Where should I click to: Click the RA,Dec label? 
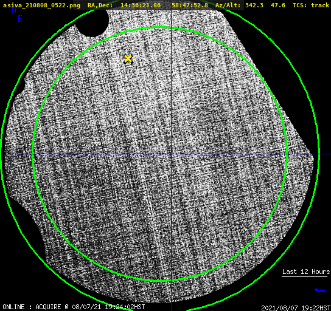click(x=100, y=5)
